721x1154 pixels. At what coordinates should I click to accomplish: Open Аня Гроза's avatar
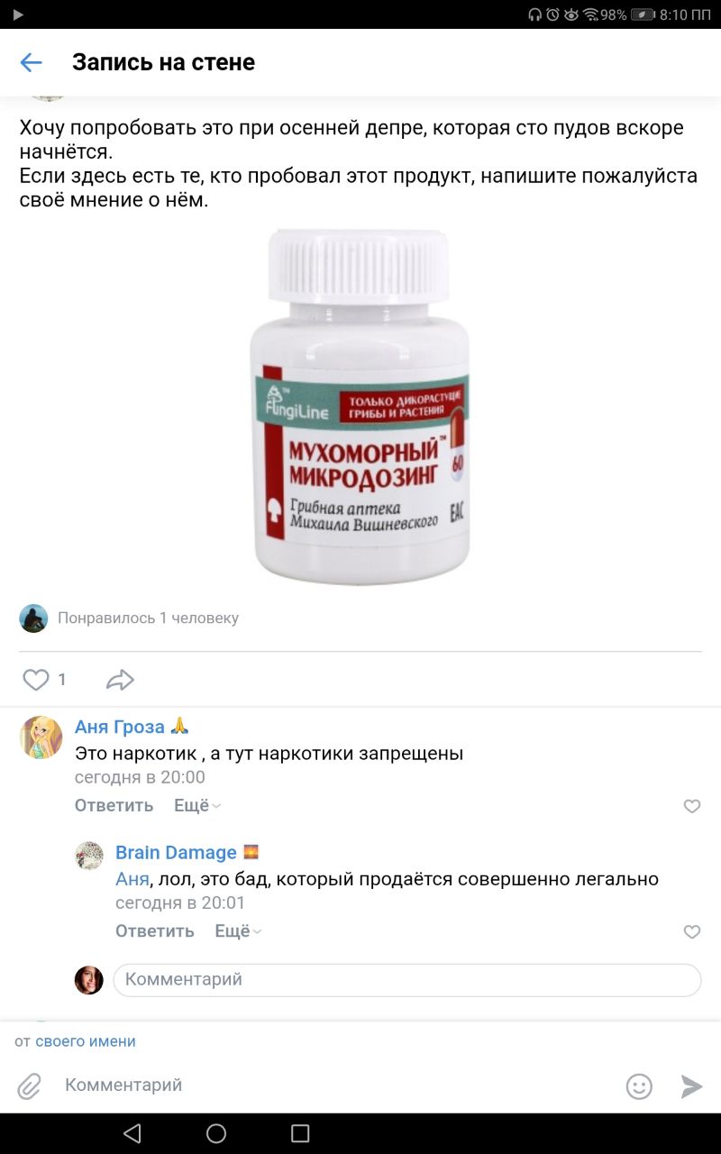pos(41,737)
